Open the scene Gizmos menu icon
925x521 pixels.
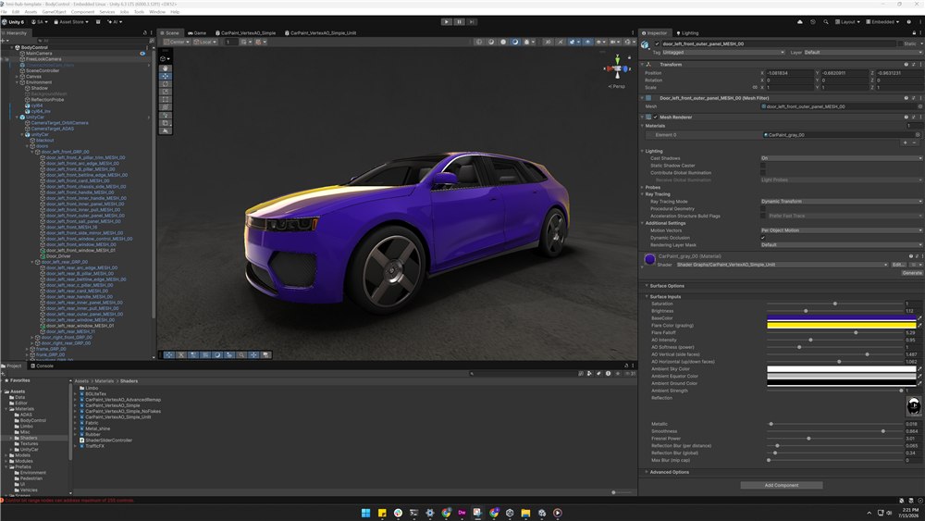[x=627, y=42]
